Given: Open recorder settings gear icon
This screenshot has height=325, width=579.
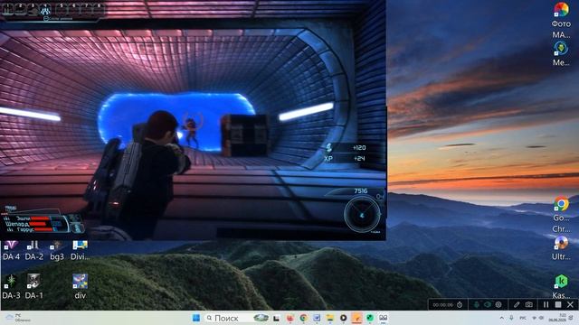Looking at the screenshot, I should coord(498,305).
